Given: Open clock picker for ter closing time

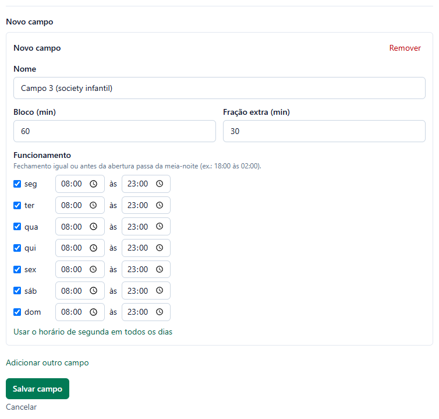Looking at the screenshot, I should point(160,206).
